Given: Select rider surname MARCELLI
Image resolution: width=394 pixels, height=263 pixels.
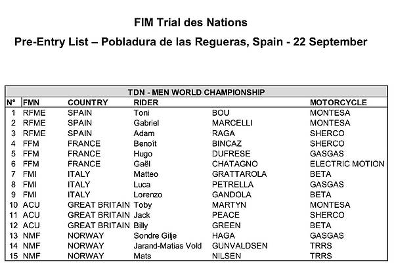Looking at the screenshot, I should (x=232, y=123).
